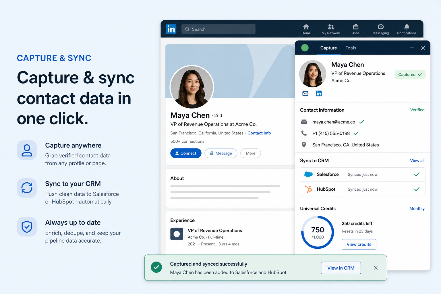Click the LinkedIn Search field
The image size is (441, 294).
click(x=218, y=29)
